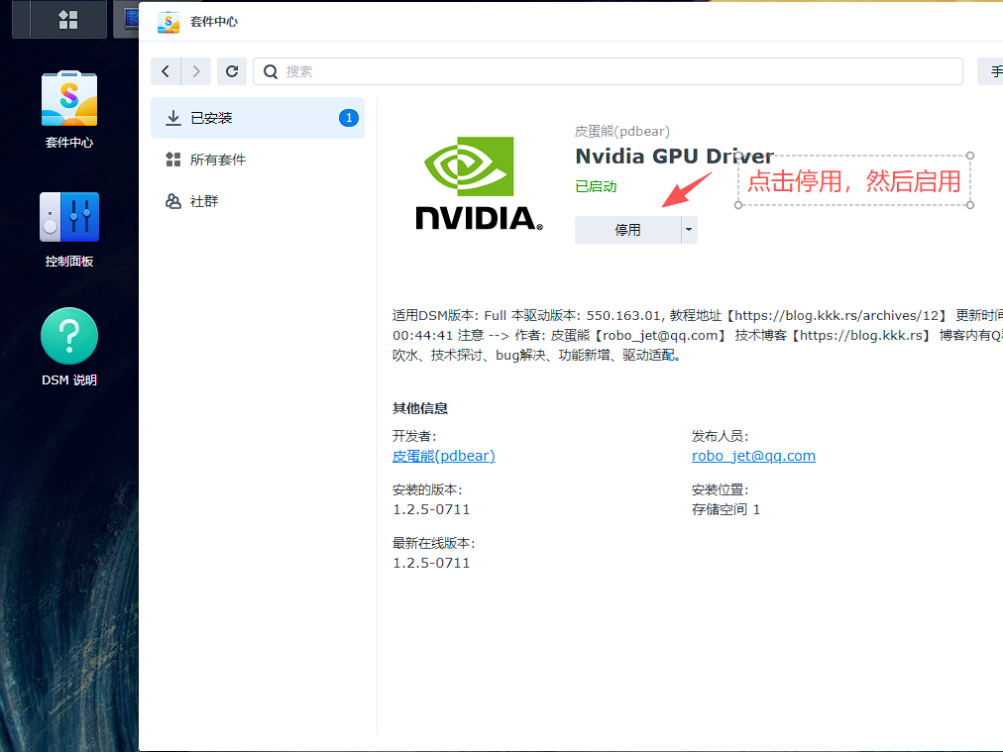Click the update count badge on 已安装
The width and height of the screenshot is (1003, 752).
348,118
